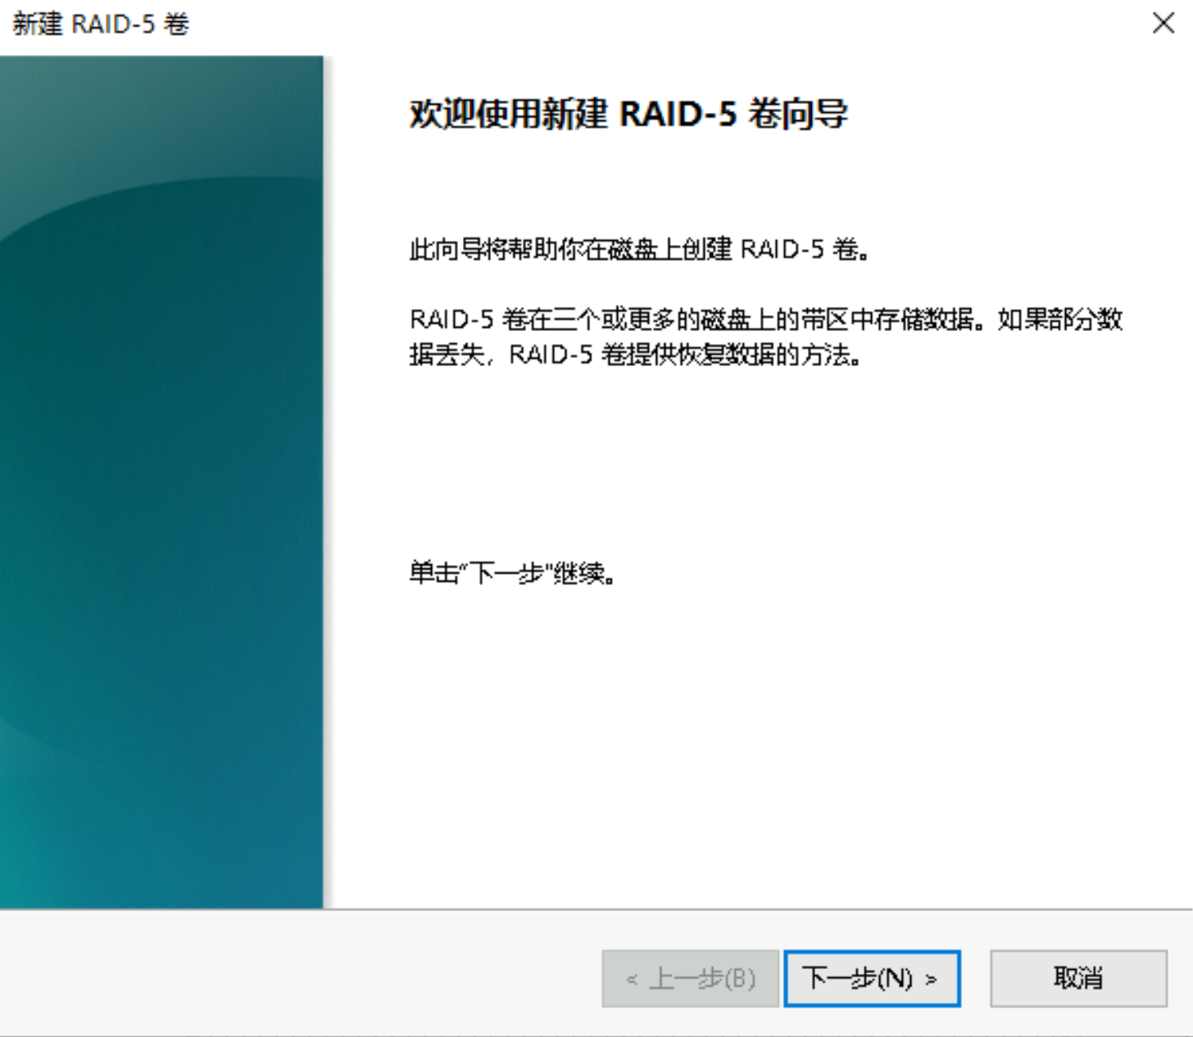Click the 取消 label text
Viewport: 1193px width, 1037px height.
pos(1078,978)
